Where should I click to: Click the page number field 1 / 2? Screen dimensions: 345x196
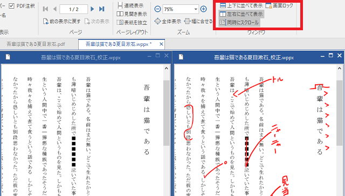tap(73, 9)
